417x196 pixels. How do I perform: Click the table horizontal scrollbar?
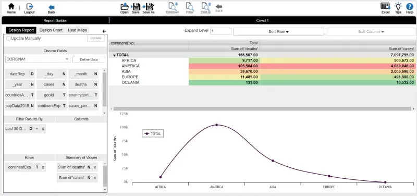tap(262, 109)
